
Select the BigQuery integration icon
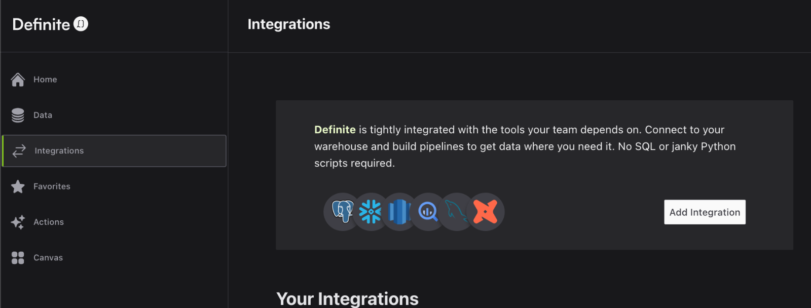[x=428, y=212]
